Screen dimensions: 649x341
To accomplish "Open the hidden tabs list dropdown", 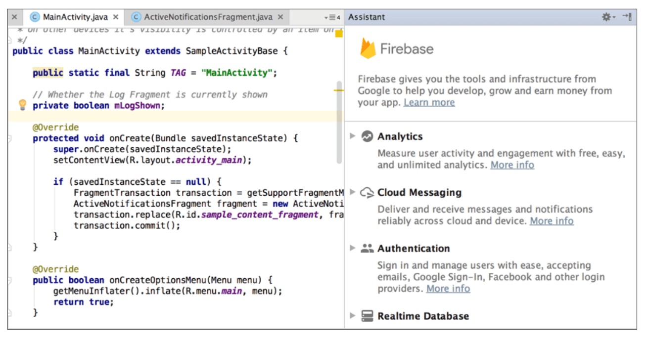I will 332,17.
